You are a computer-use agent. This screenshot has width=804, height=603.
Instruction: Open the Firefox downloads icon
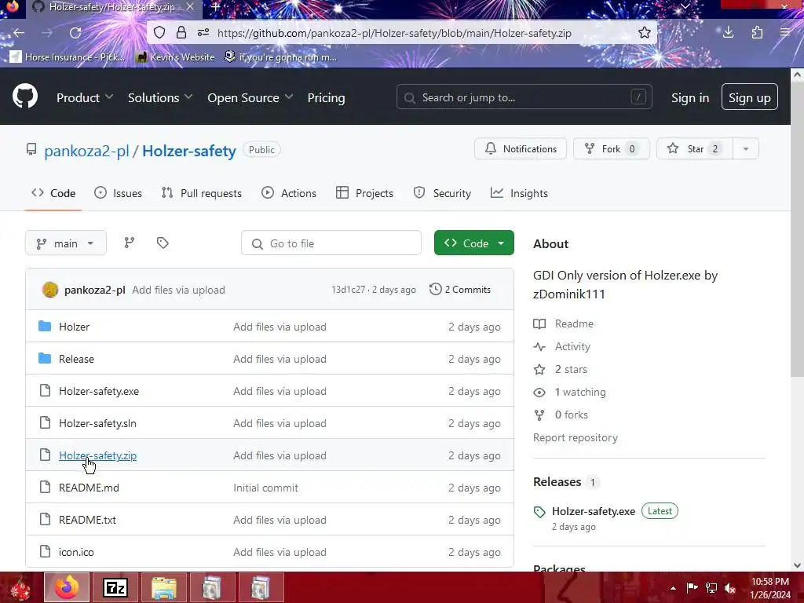(728, 33)
